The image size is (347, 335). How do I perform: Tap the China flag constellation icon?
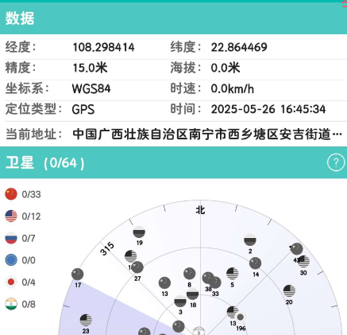(x=11, y=194)
